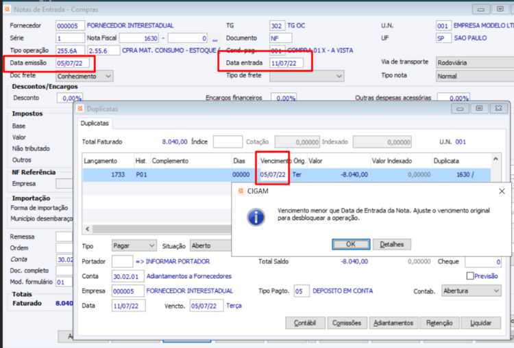Expand the Contab. Abertura dropdown
Screen dimensions: 514x348
pos(472,291)
